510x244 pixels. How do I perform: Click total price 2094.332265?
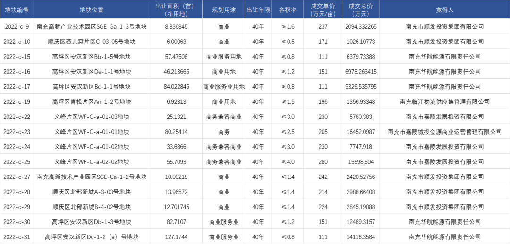(360, 26)
